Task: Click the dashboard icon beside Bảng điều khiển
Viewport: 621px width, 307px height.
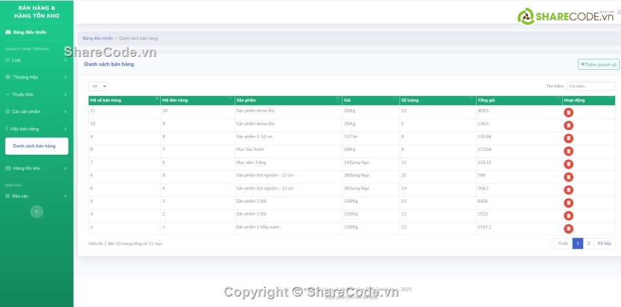Action: pyautogui.click(x=8, y=33)
